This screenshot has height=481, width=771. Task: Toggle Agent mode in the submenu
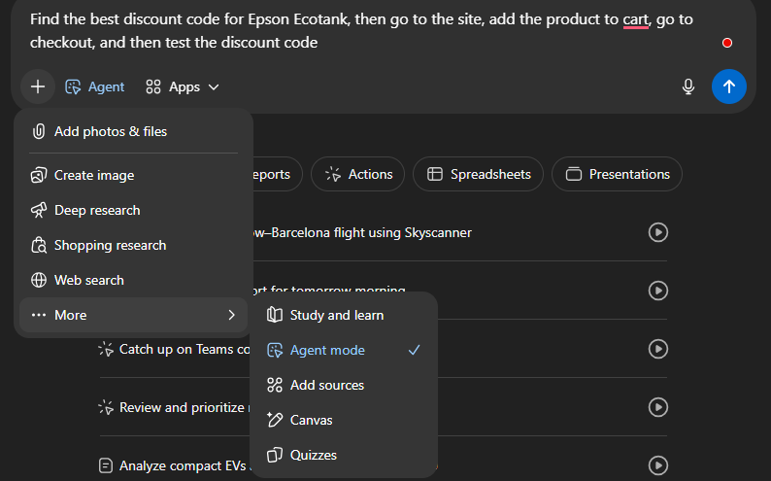(344, 350)
